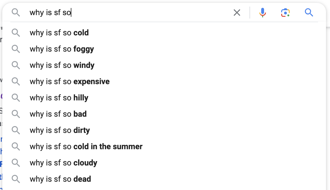Select "why is sf so dirty" suggestion

click(60, 130)
